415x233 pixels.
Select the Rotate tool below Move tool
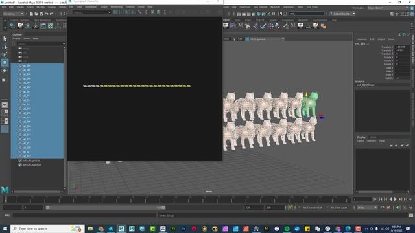[5, 71]
